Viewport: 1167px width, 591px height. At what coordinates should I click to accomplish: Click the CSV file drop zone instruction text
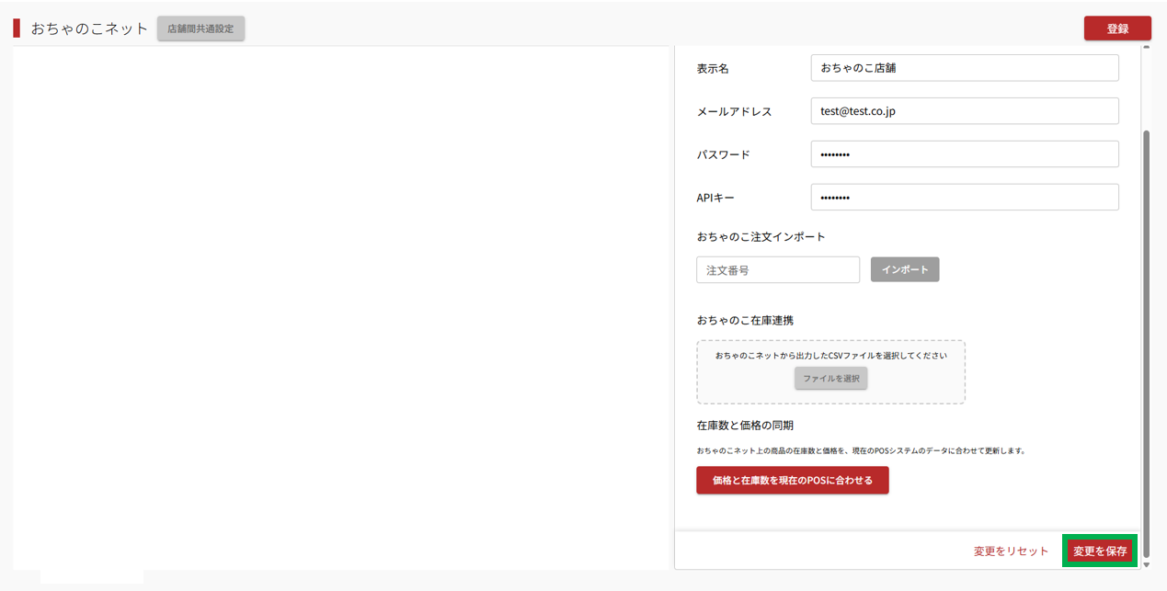pyautogui.click(x=830, y=356)
